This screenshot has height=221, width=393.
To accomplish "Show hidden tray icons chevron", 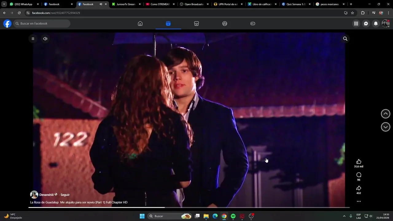I will 344,216.
